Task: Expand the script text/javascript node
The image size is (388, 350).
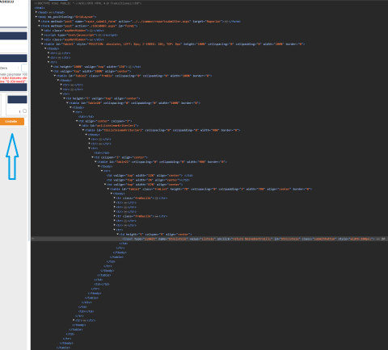Action: click(42, 35)
